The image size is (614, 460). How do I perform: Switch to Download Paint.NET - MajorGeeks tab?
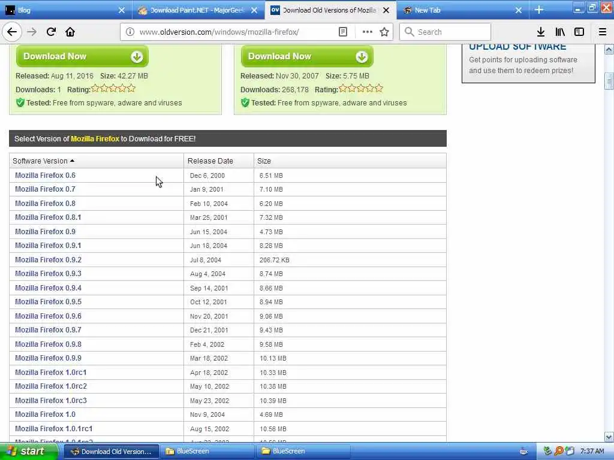[198, 10]
